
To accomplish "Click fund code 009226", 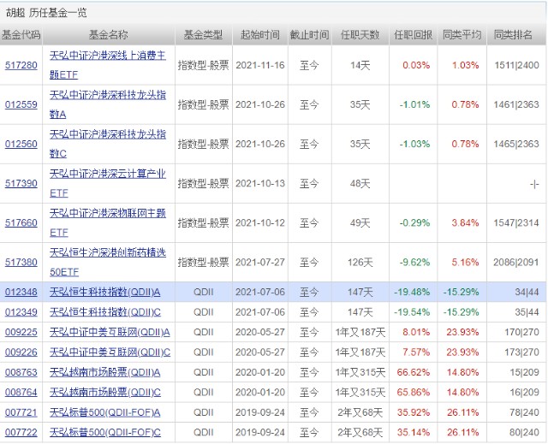I will pos(21,352).
